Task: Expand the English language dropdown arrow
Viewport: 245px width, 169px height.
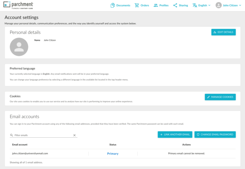Action: click(209, 5)
